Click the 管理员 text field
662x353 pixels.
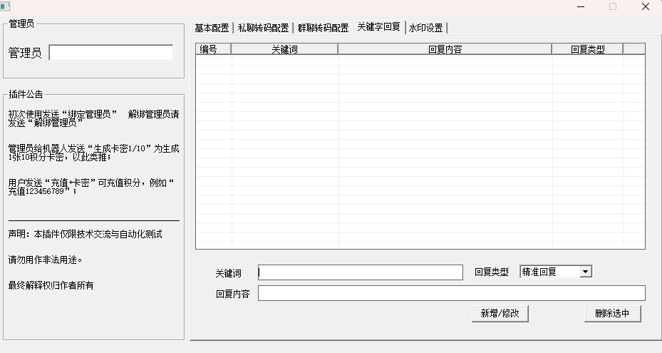click(110, 53)
